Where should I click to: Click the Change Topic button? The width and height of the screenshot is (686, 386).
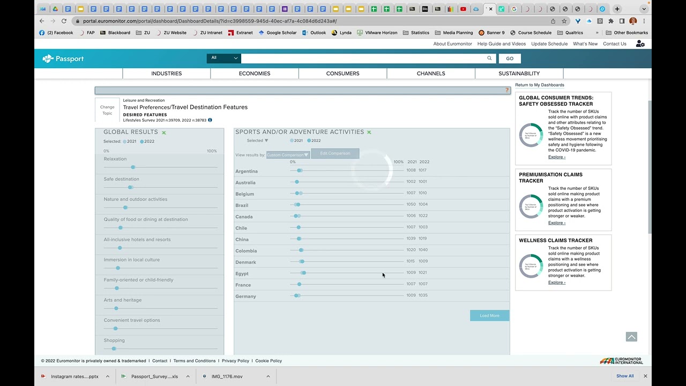click(x=107, y=110)
